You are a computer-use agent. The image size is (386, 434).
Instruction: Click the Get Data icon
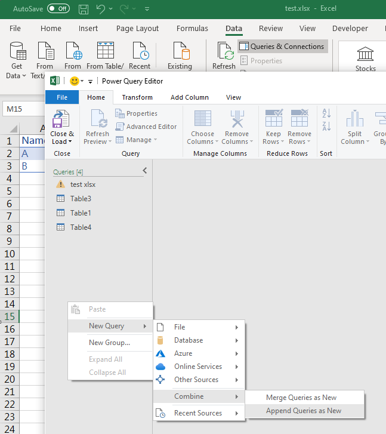pyautogui.click(x=18, y=51)
